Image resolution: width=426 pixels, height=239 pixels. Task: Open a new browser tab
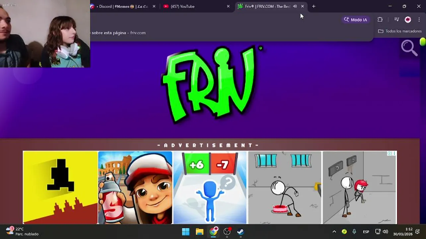[314, 6]
